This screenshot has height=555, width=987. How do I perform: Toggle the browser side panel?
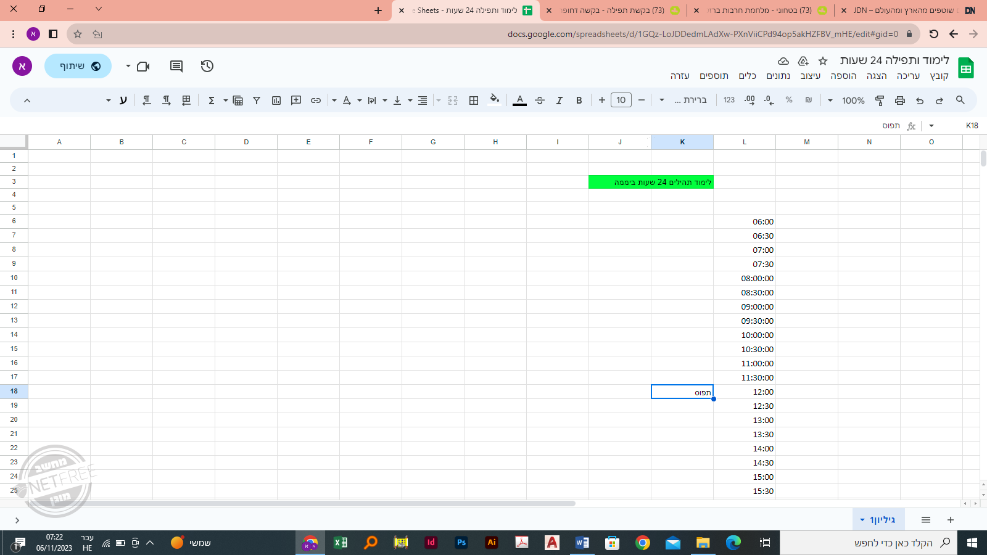(x=53, y=34)
